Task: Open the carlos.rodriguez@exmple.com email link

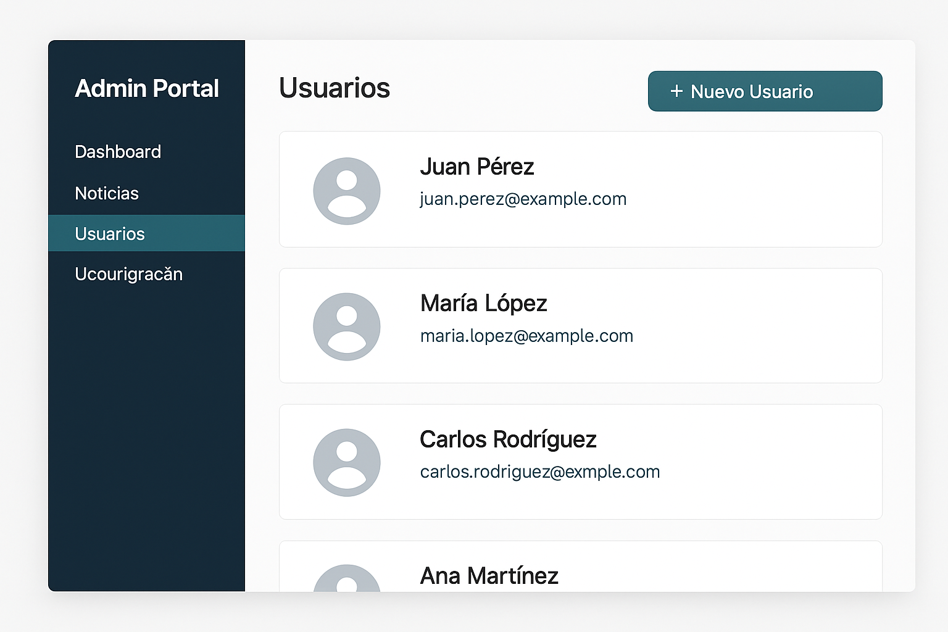Action: pos(539,472)
